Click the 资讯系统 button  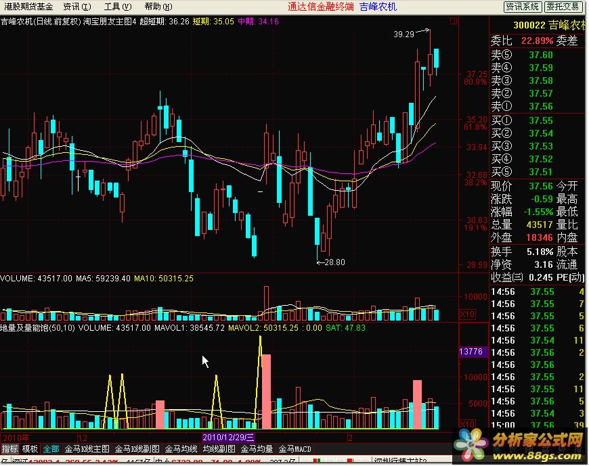[522, 6]
